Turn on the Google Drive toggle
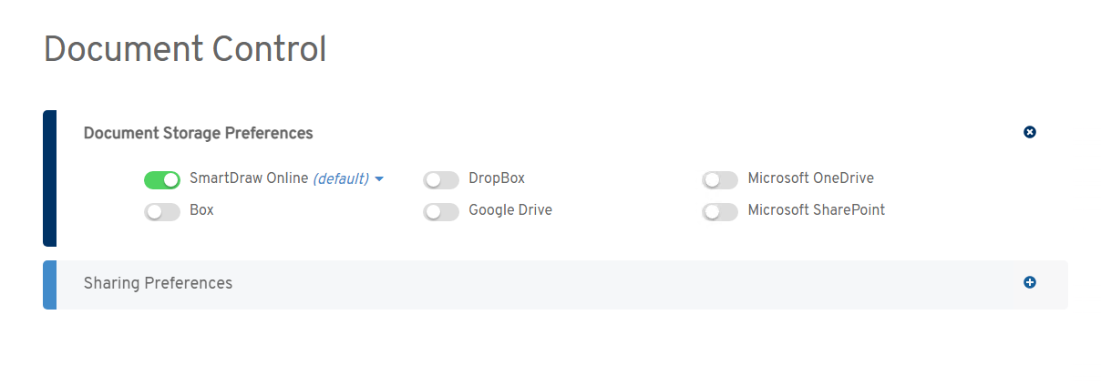 (441, 212)
